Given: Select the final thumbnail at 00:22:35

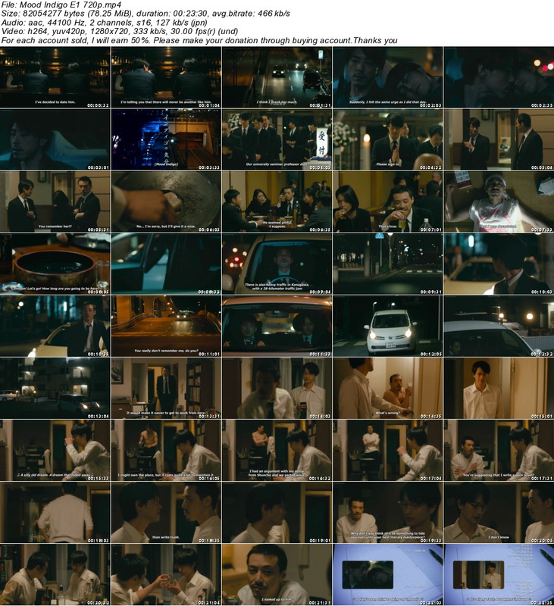Looking at the screenshot, I should click(498, 574).
